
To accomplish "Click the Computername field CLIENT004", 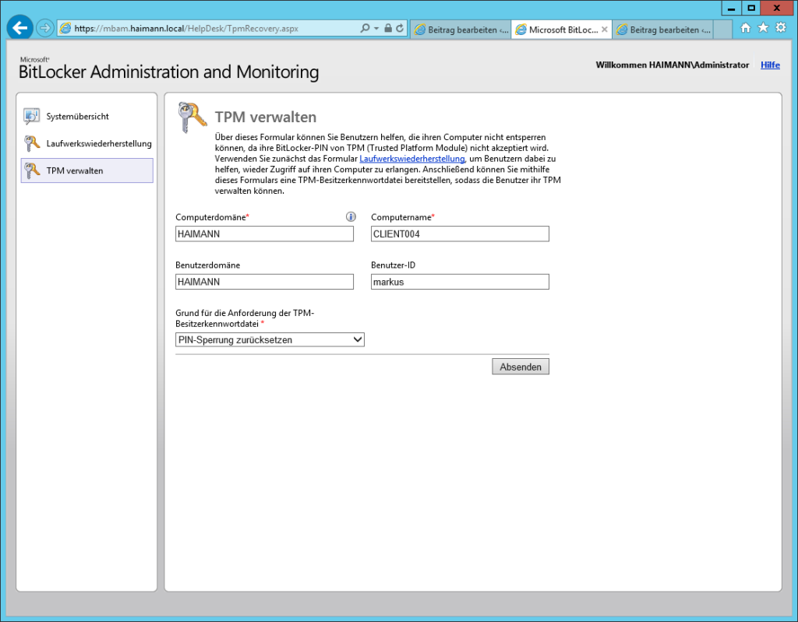I will point(460,234).
